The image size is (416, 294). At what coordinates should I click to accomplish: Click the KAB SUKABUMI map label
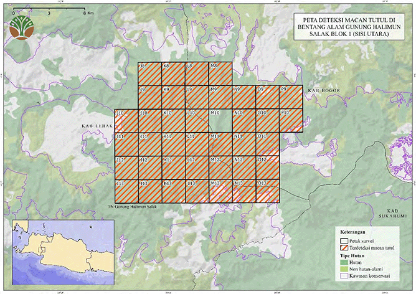390,212
